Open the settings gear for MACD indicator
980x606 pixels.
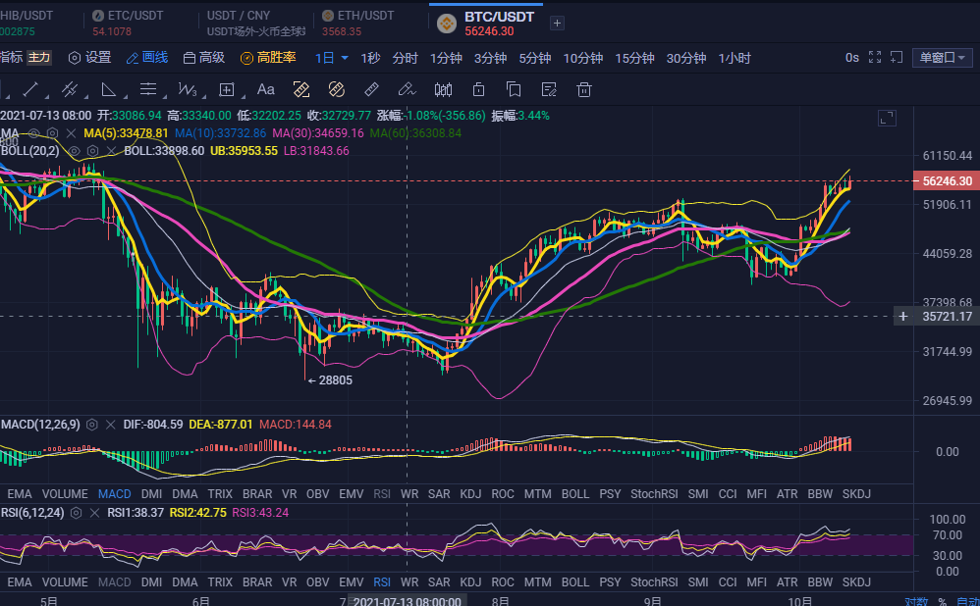coord(91,425)
